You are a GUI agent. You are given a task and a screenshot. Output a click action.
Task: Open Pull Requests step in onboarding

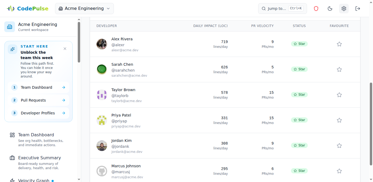pyautogui.click(x=38, y=100)
